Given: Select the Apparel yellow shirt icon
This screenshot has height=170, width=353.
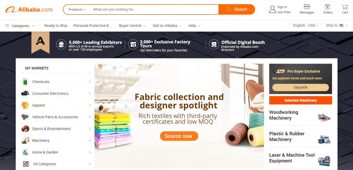Looking at the screenshot, I should click(26, 105).
